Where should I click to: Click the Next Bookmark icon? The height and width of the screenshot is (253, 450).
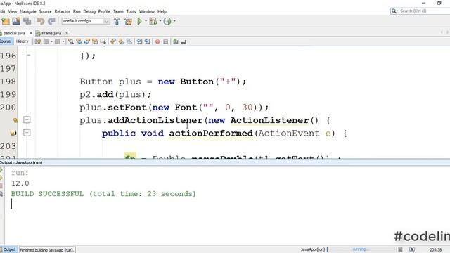tap(121, 42)
